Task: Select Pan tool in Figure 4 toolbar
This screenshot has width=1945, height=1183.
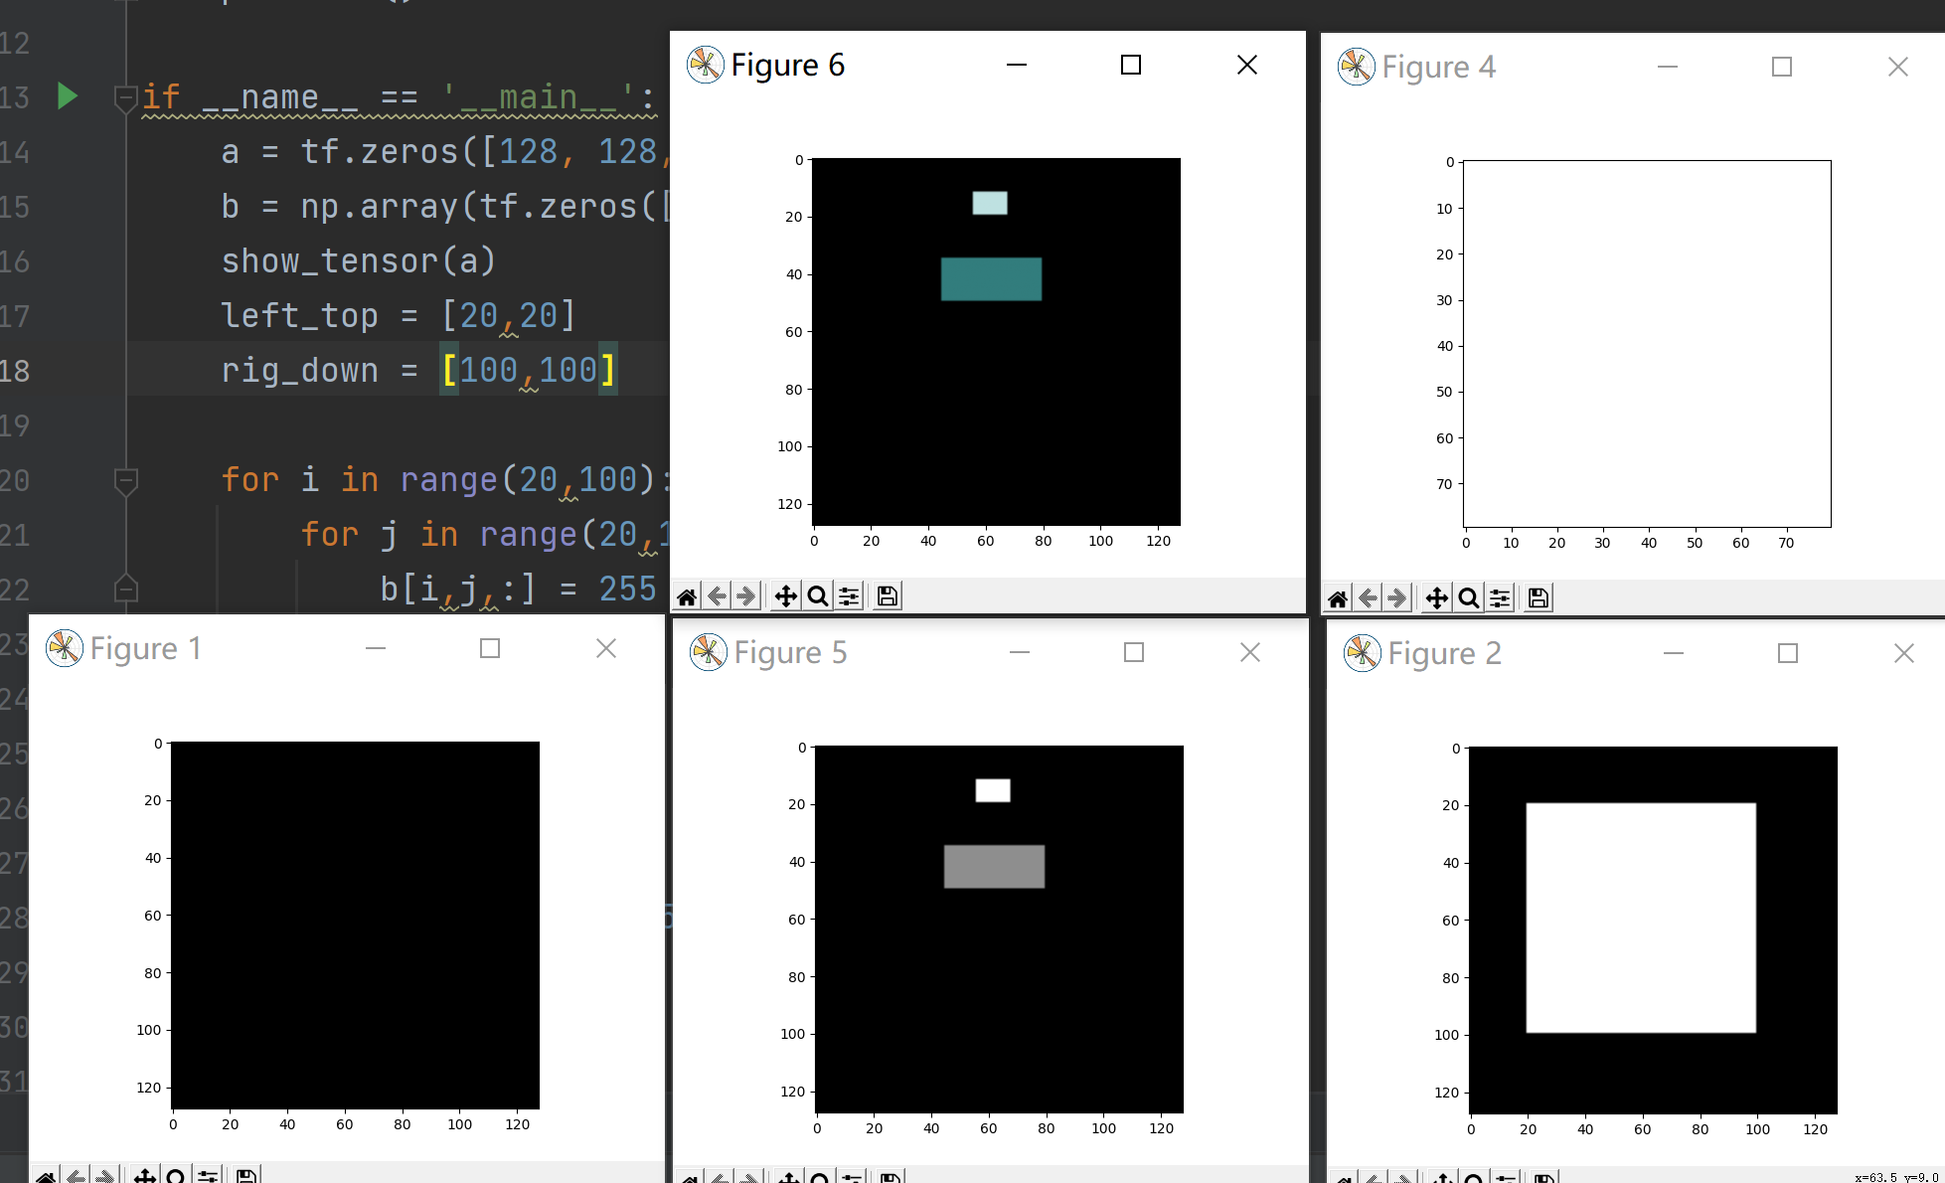Action: coord(1436,598)
